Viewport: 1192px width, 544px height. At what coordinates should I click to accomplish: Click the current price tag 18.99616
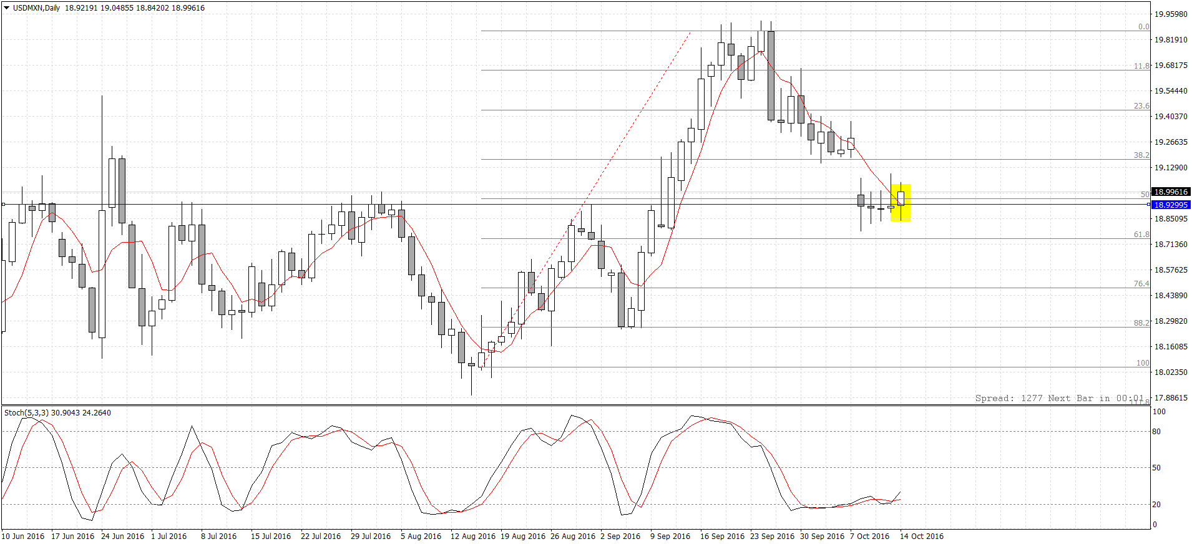pyautogui.click(x=1171, y=192)
